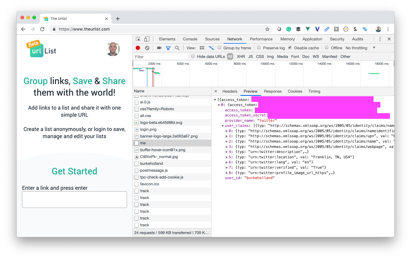Toggle the network filter funnel icon
Screen dimensions: 411x259
(x=168, y=48)
